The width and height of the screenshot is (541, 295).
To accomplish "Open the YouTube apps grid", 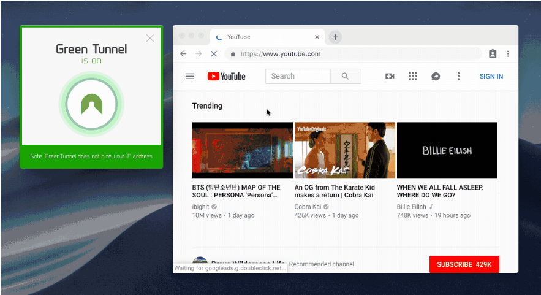I will [x=413, y=76].
